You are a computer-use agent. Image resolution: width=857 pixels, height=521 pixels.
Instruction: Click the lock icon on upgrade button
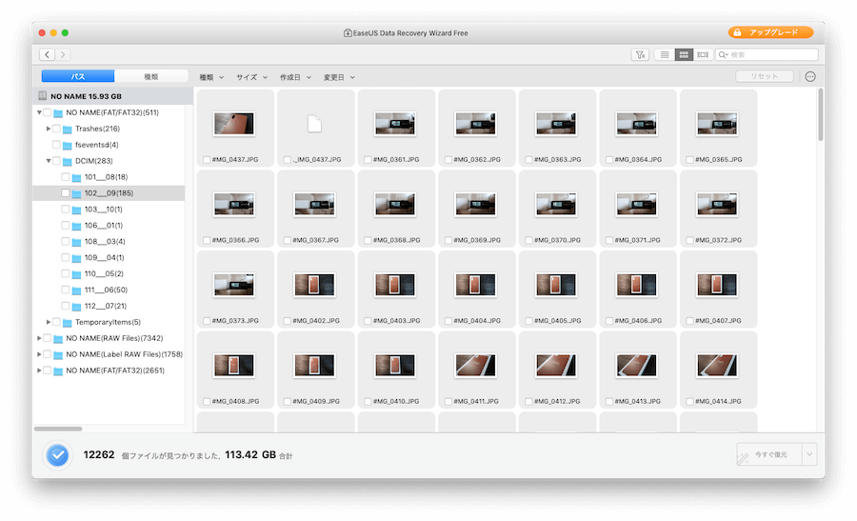click(737, 32)
